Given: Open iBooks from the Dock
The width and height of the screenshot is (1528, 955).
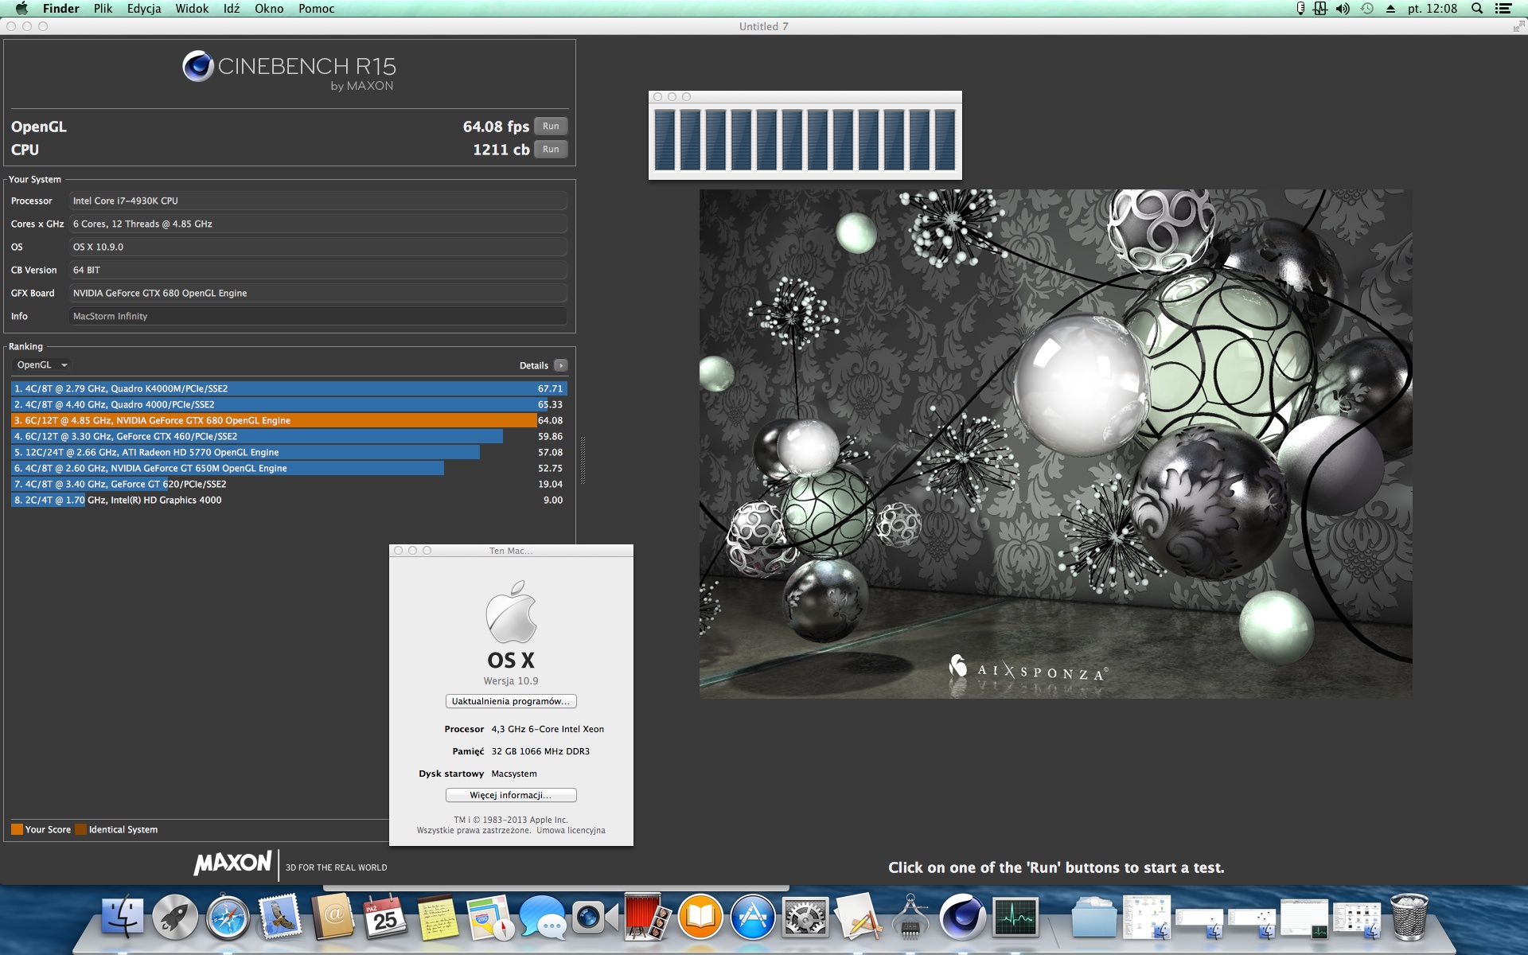Looking at the screenshot, I should [x=700, y=918].
